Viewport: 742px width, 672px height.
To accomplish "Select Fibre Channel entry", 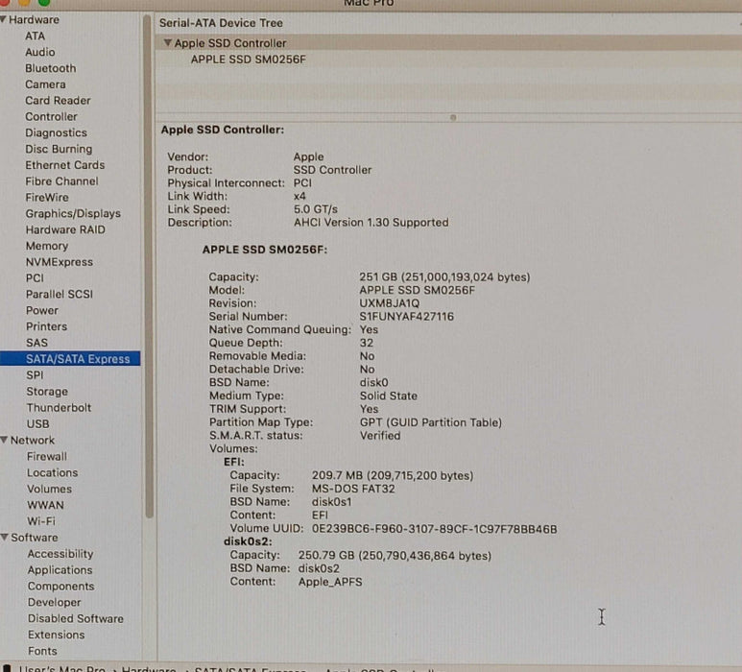I will pyautogui.click(x=62, y=181).
